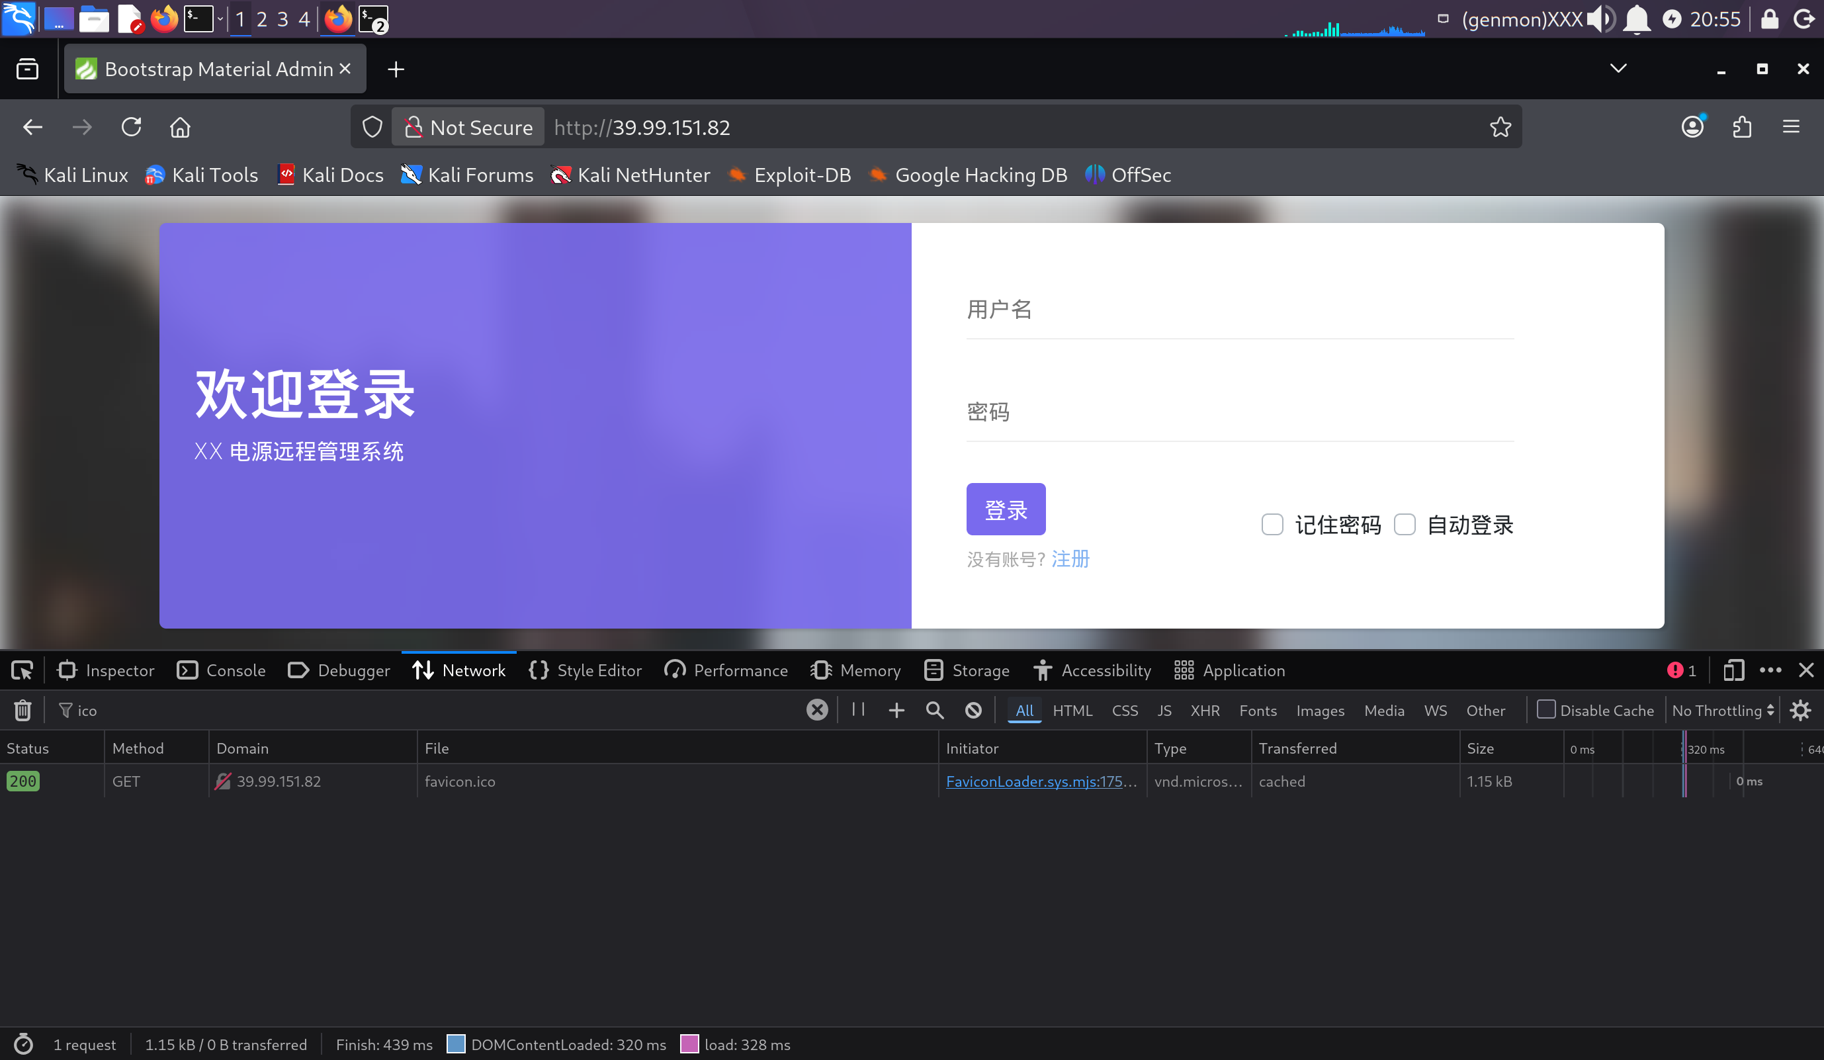The width and height of the screenshot is (1824, 1060).
Task: Click the notification bell in panel
Action: click(x=1637, y=19)
